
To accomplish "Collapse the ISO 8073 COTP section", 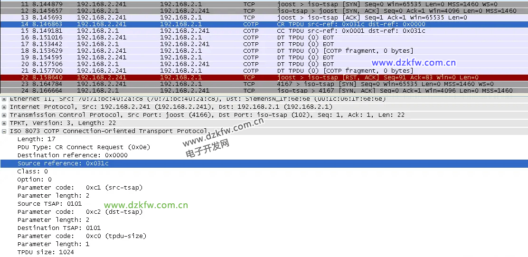I will point(4,131).
